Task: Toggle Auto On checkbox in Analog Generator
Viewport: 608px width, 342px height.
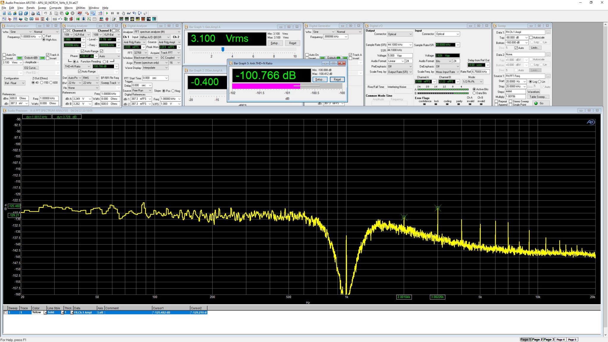Action: (4, 55)
